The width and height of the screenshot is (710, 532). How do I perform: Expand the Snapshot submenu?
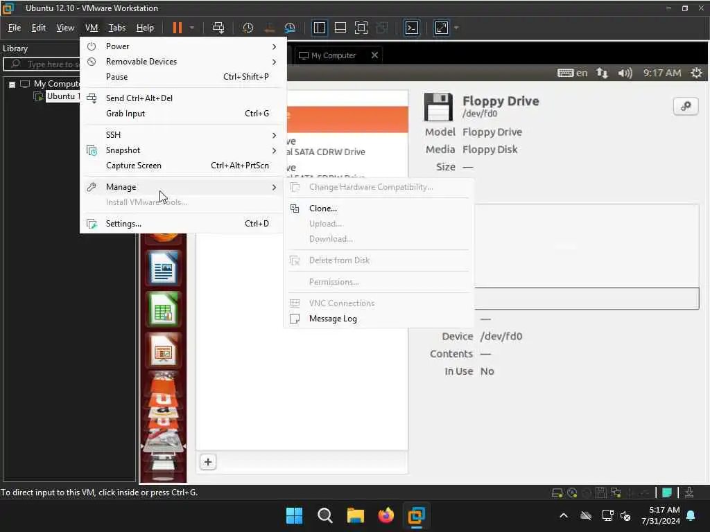182,150
